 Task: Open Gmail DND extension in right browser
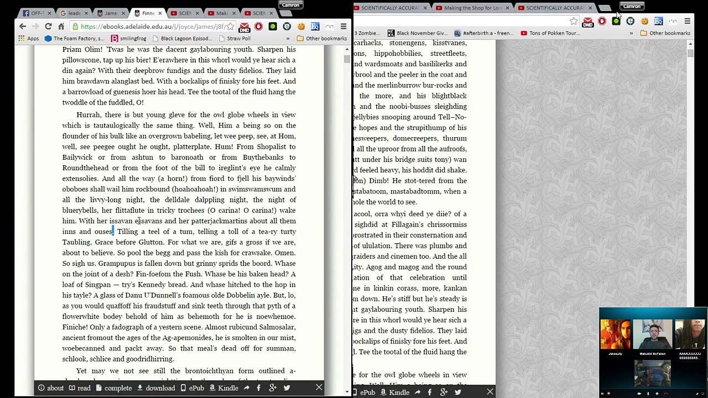coord(588,22)
